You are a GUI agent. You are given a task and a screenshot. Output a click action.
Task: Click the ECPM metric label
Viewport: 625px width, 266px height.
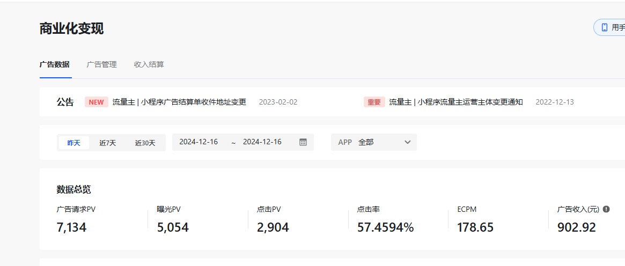click(x=467, y=209)
